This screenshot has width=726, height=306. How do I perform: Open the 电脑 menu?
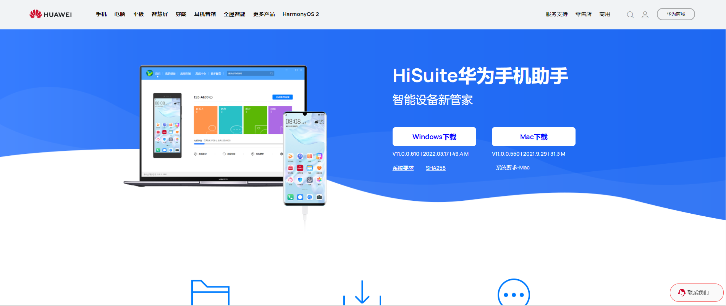tap(120, 14)
